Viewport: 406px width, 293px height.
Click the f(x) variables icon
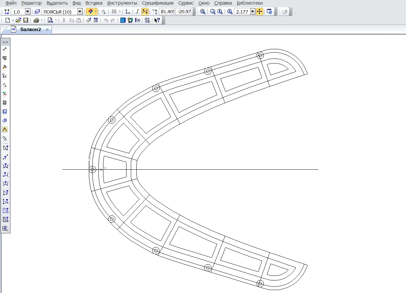(138, 20)
